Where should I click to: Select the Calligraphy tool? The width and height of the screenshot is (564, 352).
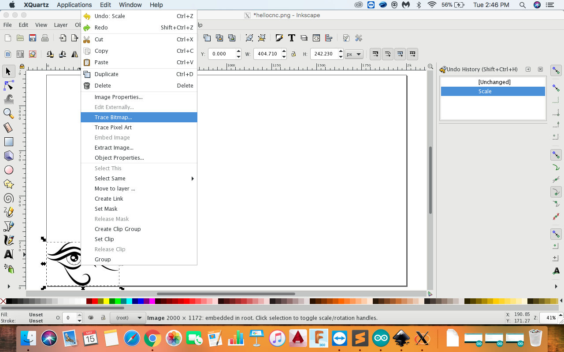pyautogui.click(x=8, y=240)
